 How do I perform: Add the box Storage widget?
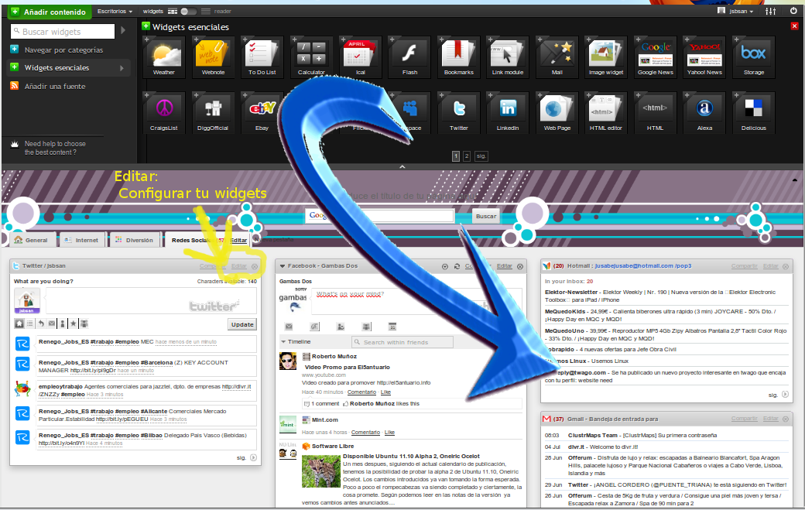[754, 57]
